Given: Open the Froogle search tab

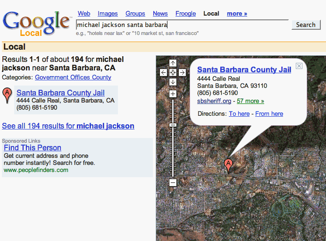Looking at the screenshot, I should (x=186, y=14).
